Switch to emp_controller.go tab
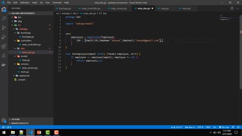The image size is (242, 136). click(x=91, y=8)
